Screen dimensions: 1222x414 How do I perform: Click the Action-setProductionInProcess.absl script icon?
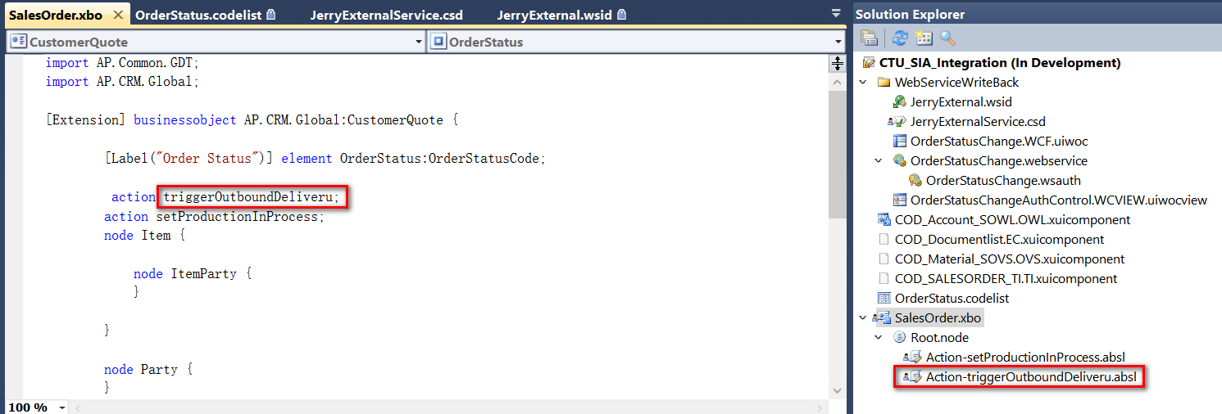click(x=912, y=358)
